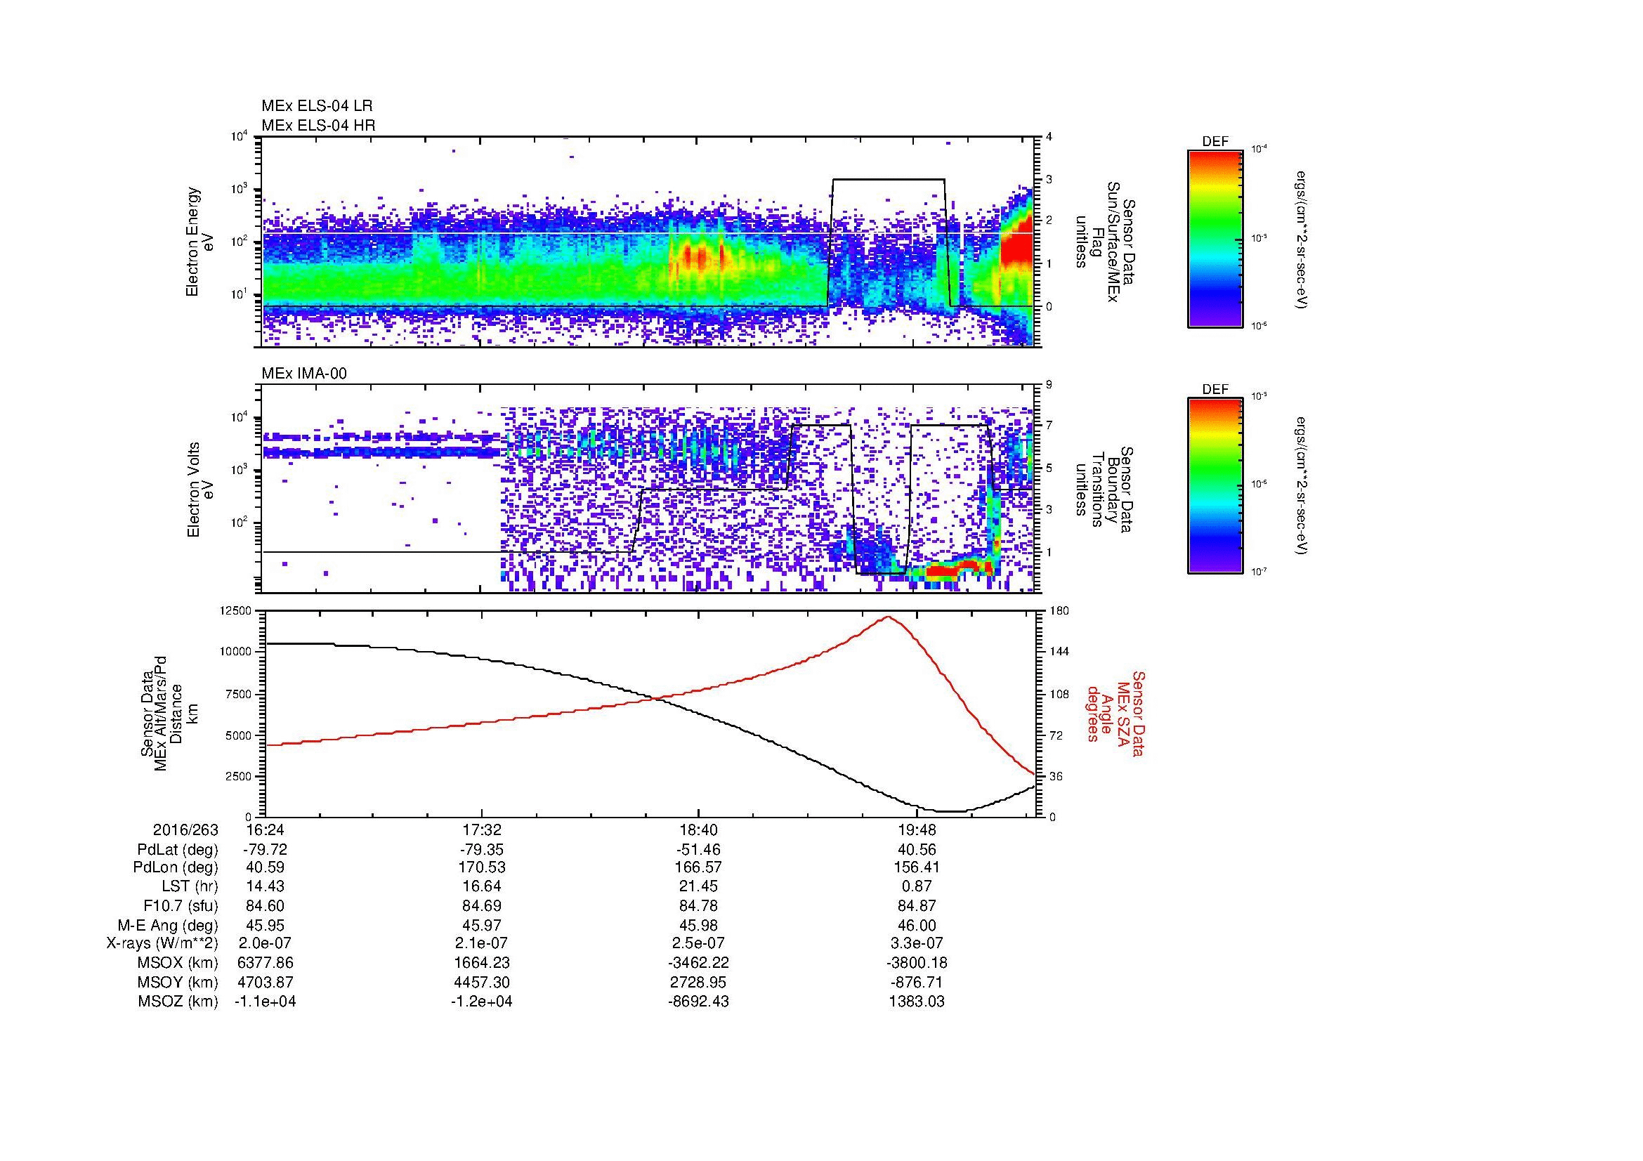1643x1161 pixels.
Task: Click the 'F10.7 (sfu)' row label
Action: pos(181,905)
